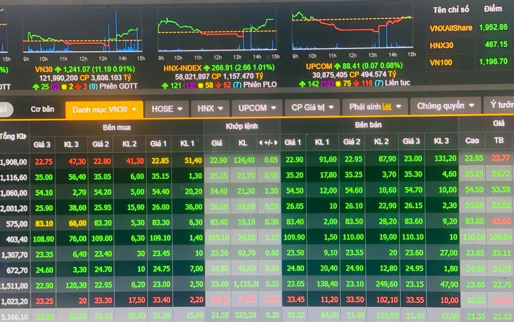Click the HNX-INDEX label

point(183,68)
